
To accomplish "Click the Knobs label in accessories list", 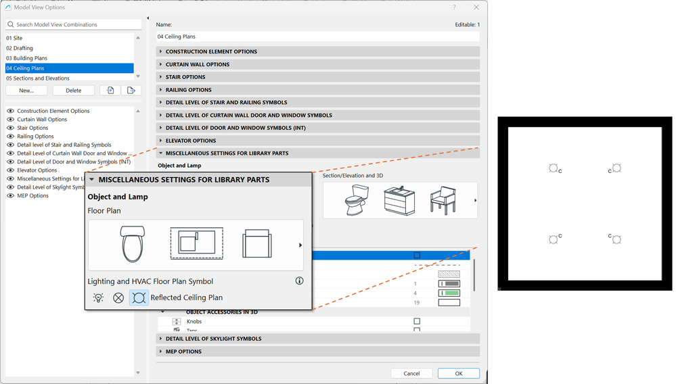I will tap(194, 322).
